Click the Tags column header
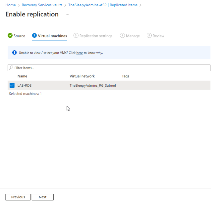Viewport: 211px width, 204px height. point(125,76)
